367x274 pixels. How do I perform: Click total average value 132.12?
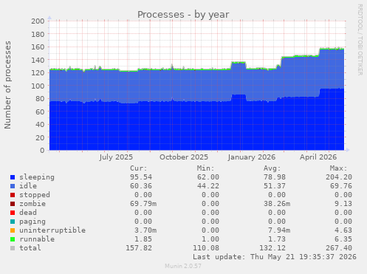pos(272,248)
